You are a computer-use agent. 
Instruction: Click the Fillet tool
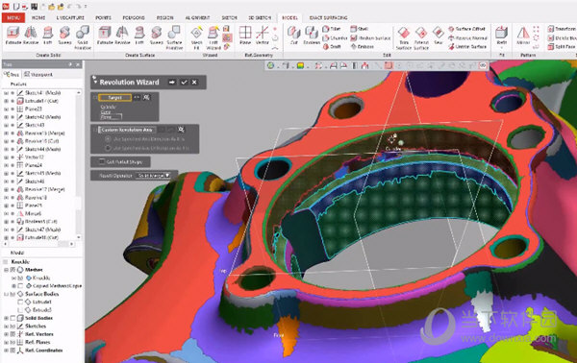point(332,29)
